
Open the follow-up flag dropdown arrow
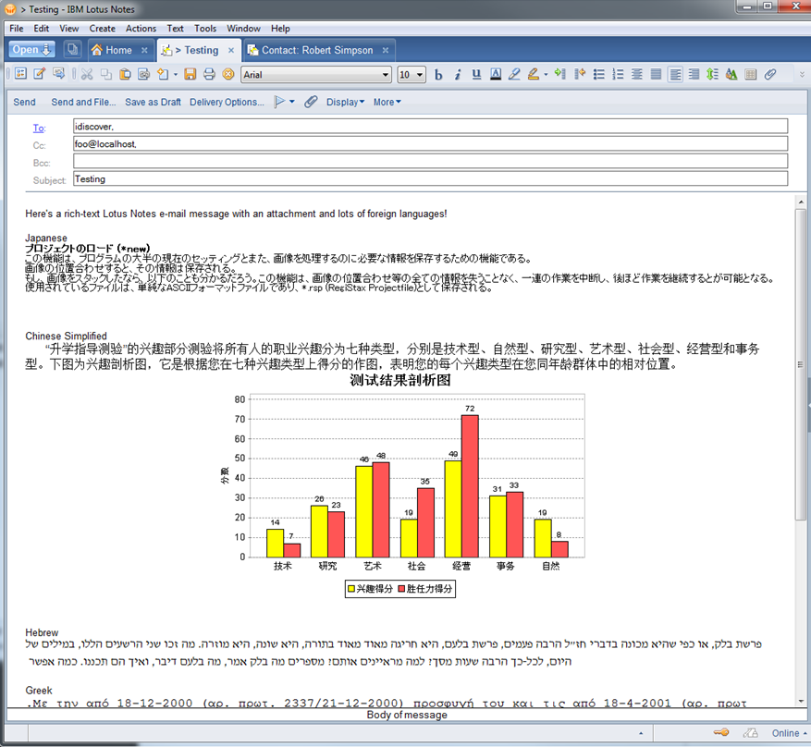[292, 102]
